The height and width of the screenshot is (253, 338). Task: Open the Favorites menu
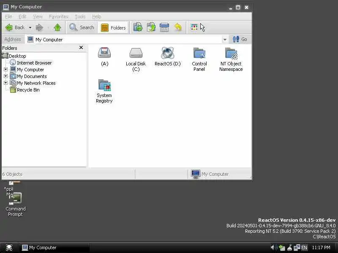tap(58, 16)
